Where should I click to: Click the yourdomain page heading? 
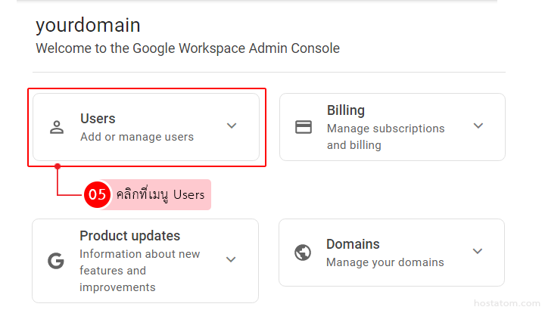[x=88, y=25]
